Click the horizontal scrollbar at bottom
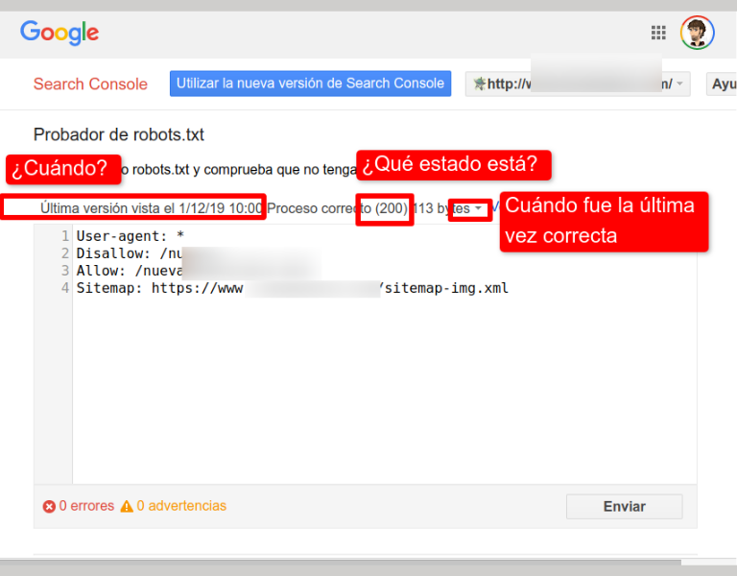737x576 pixels. pos(341,563)
